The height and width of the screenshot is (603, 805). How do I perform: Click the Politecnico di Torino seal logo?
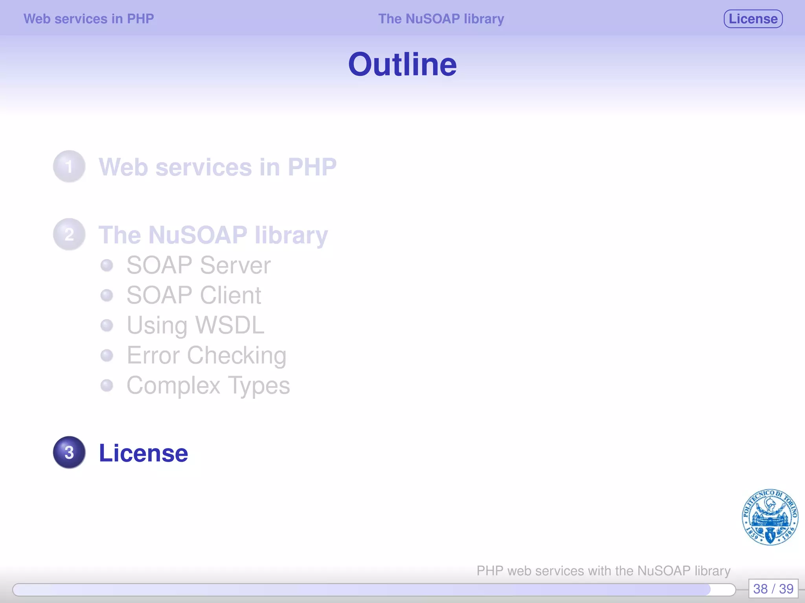click(770, 517)
